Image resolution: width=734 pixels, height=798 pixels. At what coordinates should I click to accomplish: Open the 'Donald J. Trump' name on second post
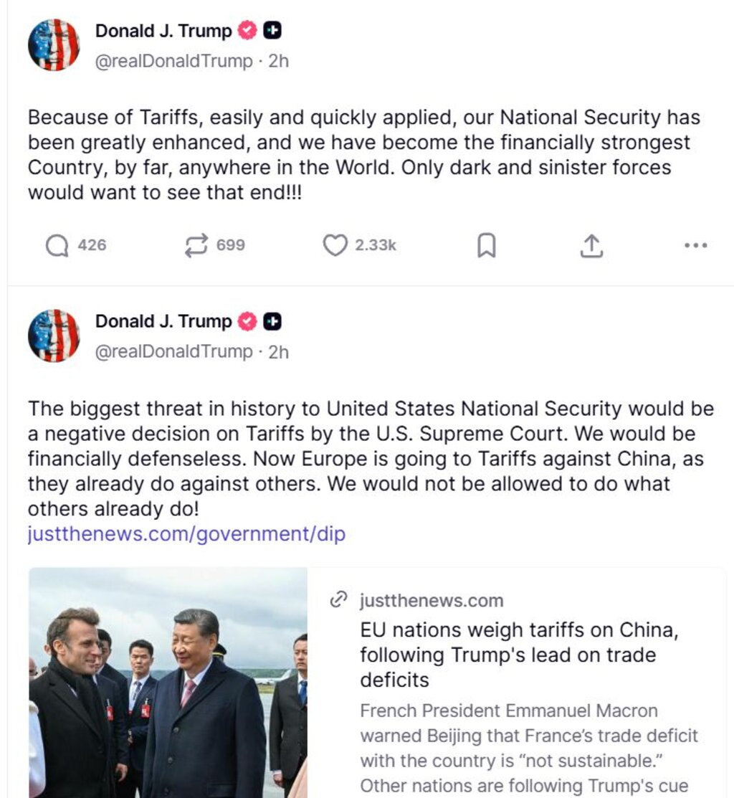pyautogui.click(x=163, y=322)
